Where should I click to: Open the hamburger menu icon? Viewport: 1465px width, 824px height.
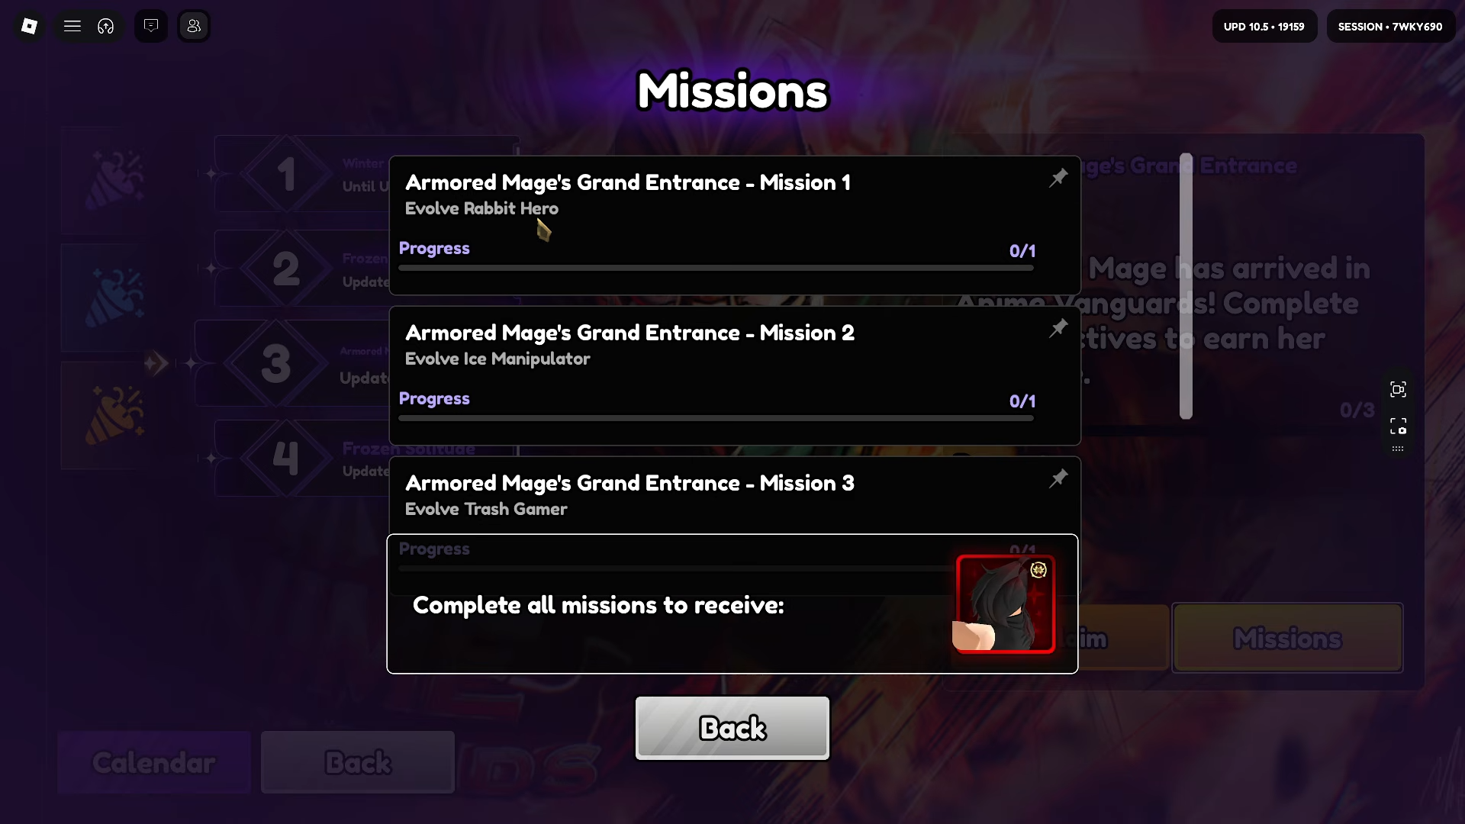(72, 26)
